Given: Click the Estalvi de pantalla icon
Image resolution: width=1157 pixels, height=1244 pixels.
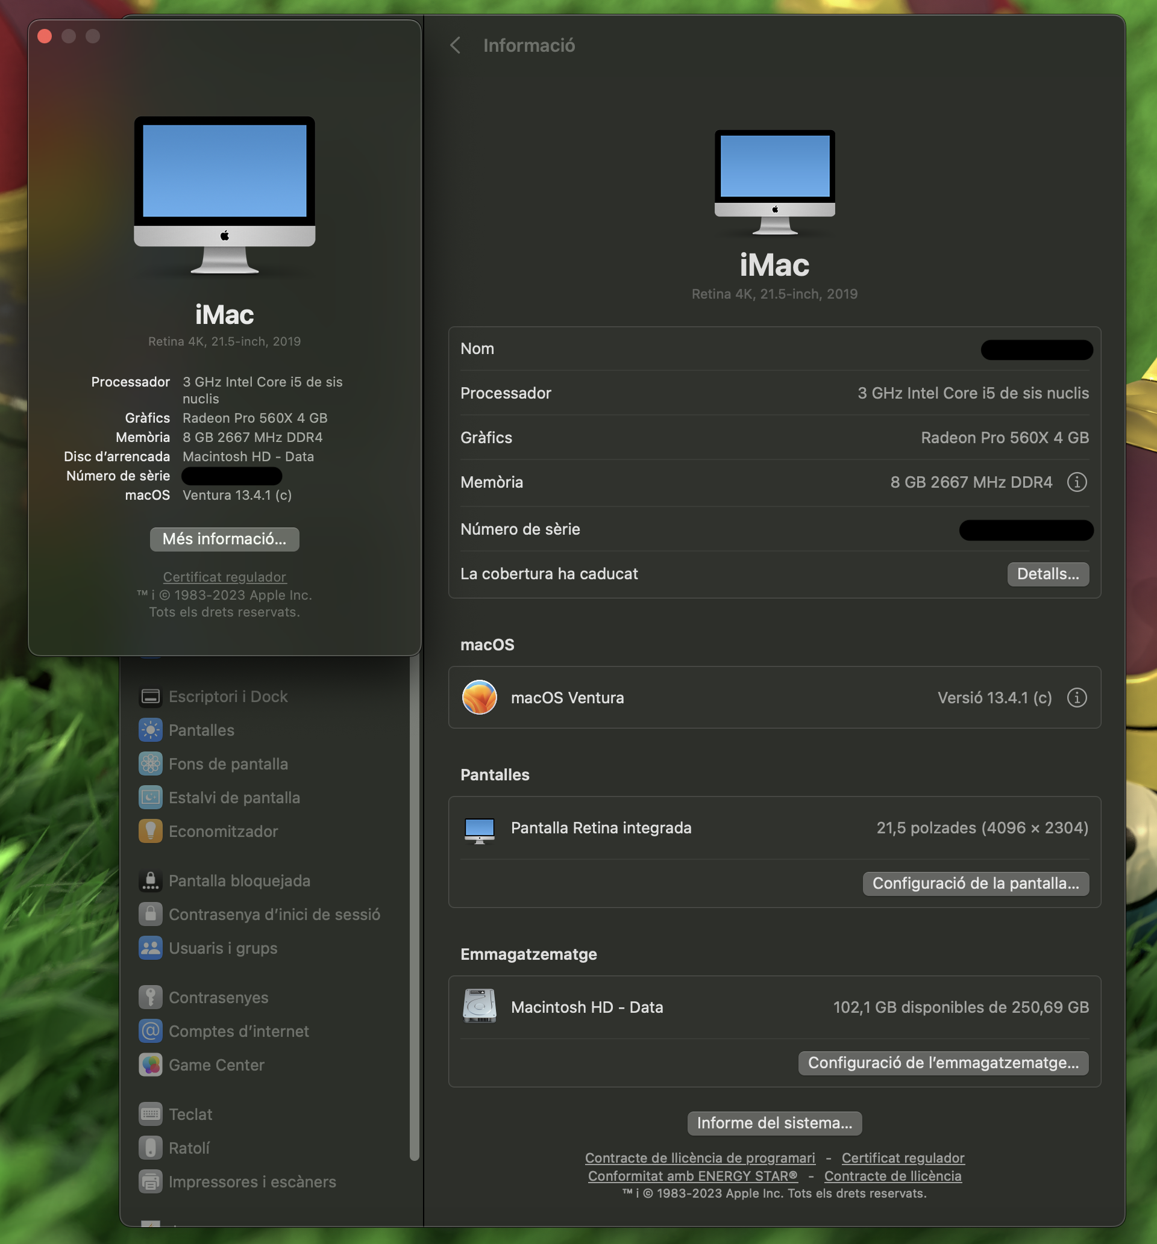Looking at the screenshot, I should tap(150, 797).
